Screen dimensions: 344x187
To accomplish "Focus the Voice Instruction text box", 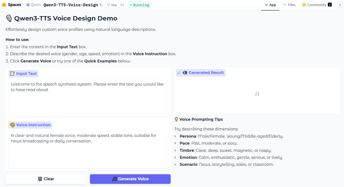I will pyautogui.click(x=88, y=149).
